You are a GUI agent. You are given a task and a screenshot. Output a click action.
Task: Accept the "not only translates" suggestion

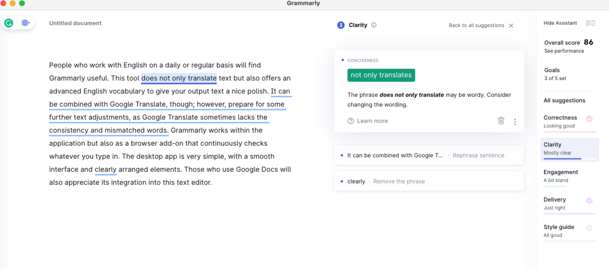[x=381, y=75]
